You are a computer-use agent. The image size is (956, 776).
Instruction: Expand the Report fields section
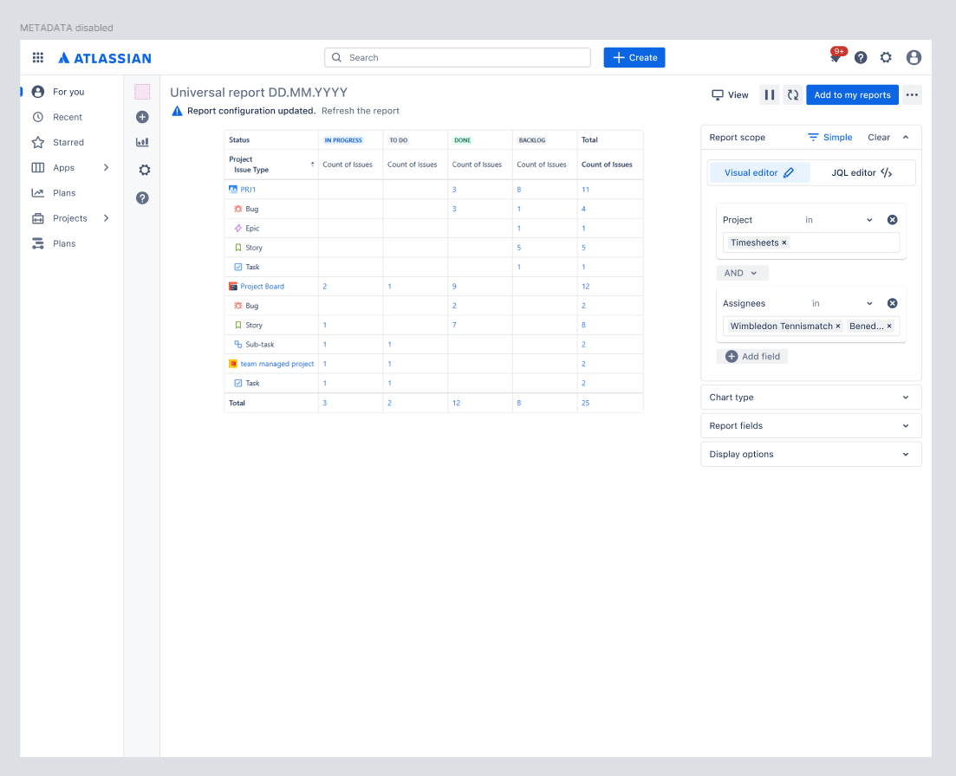tap(810, 425)
